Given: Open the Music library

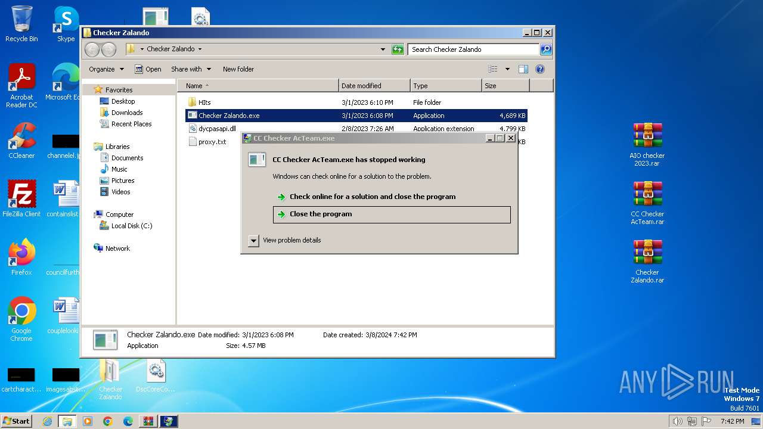Looking at the screenshot, I should 119,169.
